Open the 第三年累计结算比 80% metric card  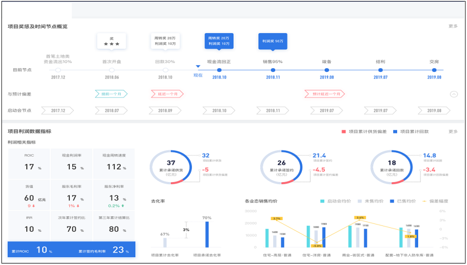coord(114,226)
